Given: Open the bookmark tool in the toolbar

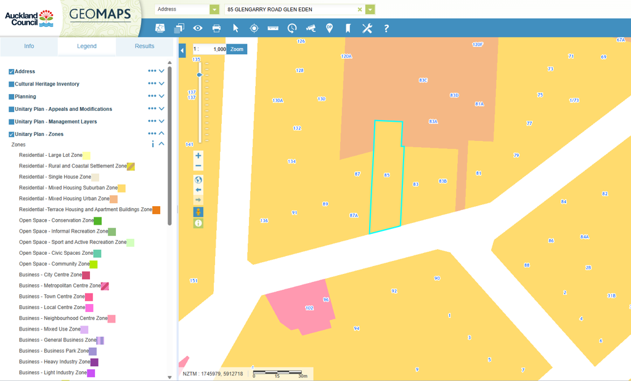Looking at the screenshot, I should [348, 28].
